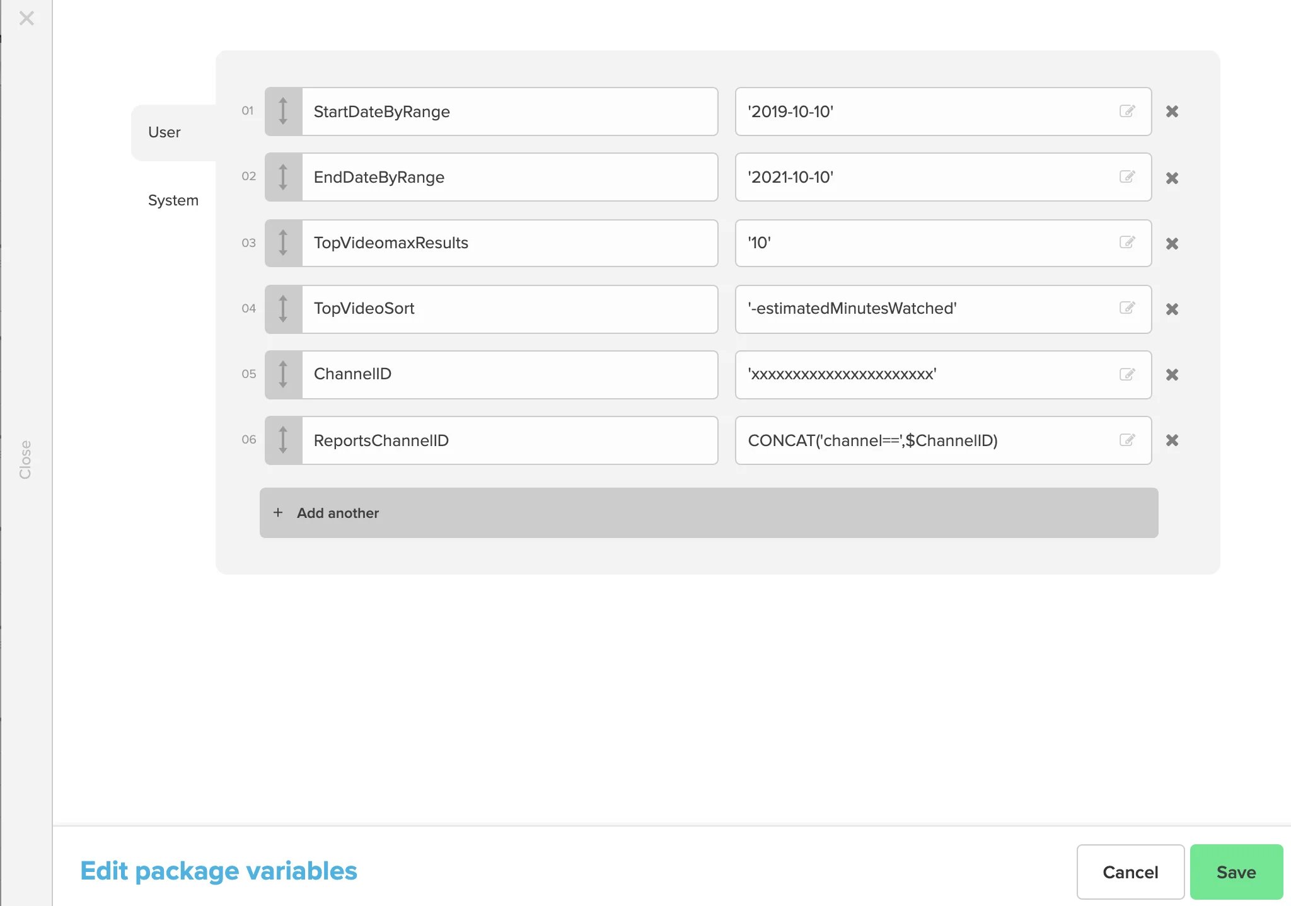Save the package variables
The width and height of the screenshot is (1291, 906).
tap(1236, 872)
